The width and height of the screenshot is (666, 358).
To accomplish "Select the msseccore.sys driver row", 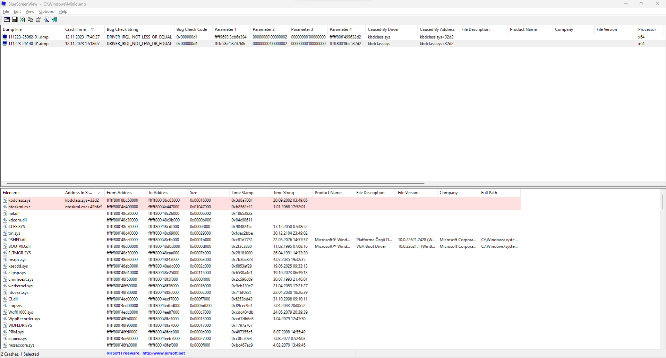I will point(261,345).
